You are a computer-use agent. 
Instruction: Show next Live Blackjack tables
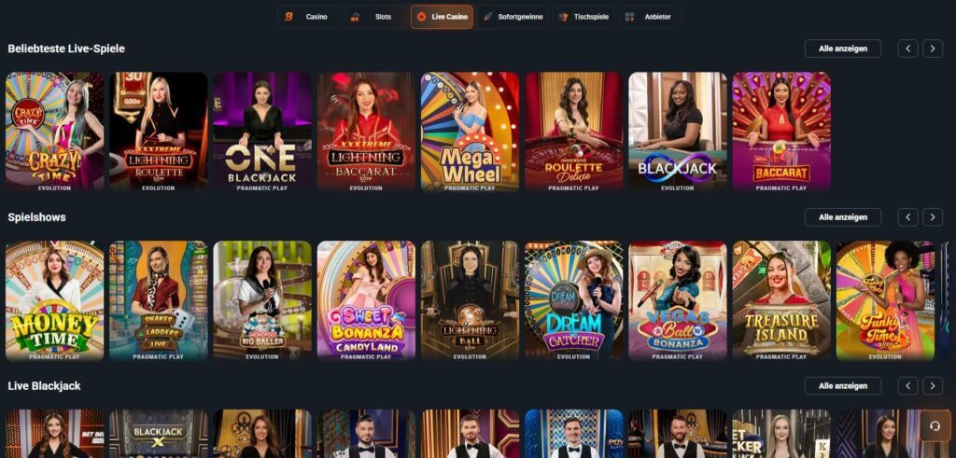pyautogui.click(x=933, y=385)
